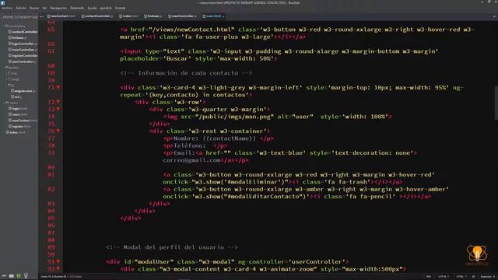
Task: Switch to the firebase.js tab
Action: click(153, 16)
